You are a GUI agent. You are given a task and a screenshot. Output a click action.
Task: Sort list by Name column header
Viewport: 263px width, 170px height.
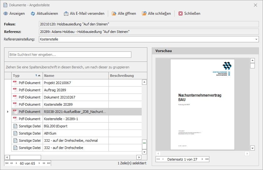pyautogui.click(x=75, y=76)
